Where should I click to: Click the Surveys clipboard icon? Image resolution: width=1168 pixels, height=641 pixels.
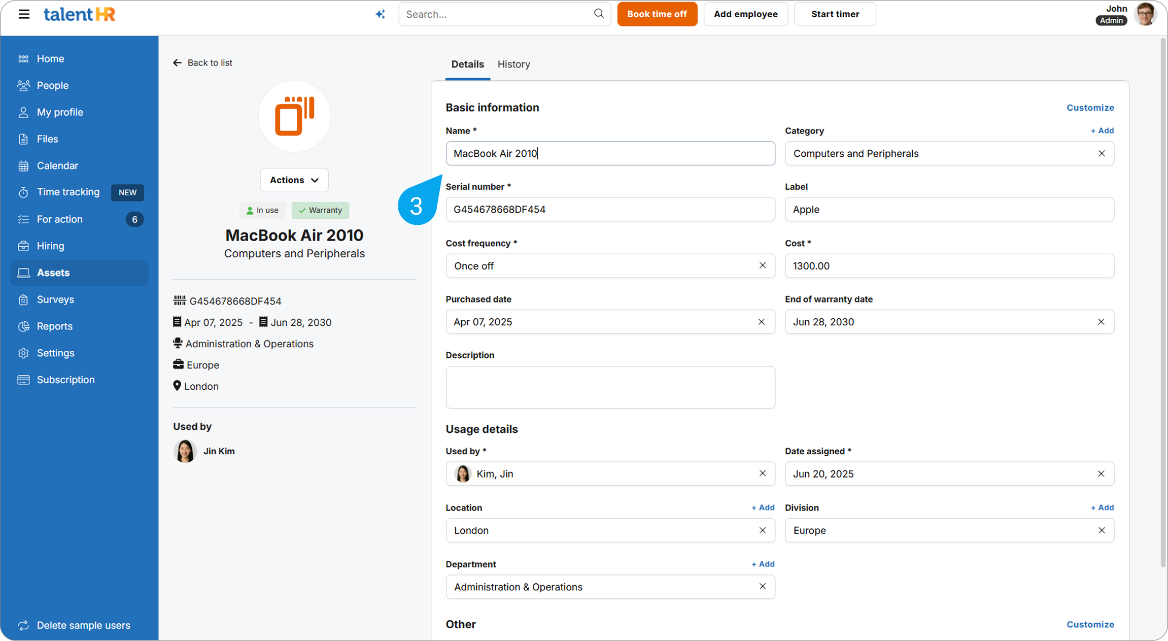(23, 299)
